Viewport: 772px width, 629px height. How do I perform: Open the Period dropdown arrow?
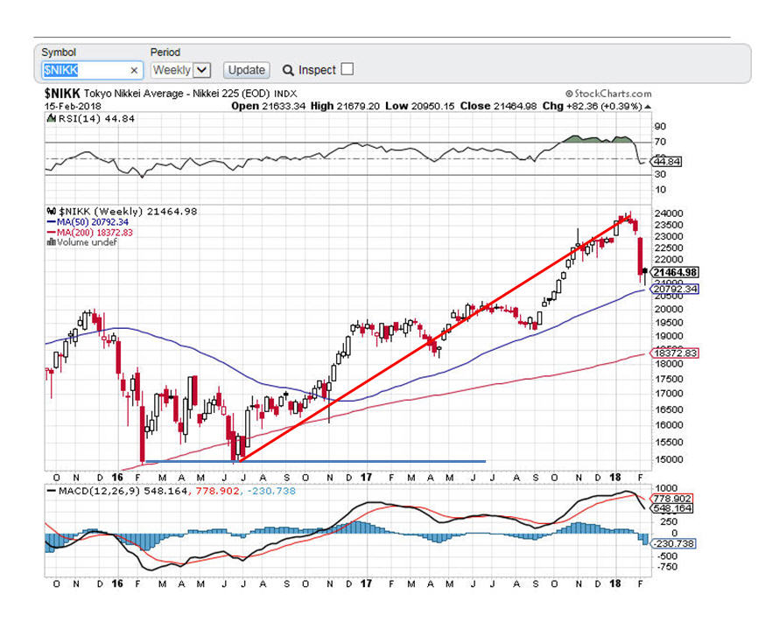coord(201,70)
